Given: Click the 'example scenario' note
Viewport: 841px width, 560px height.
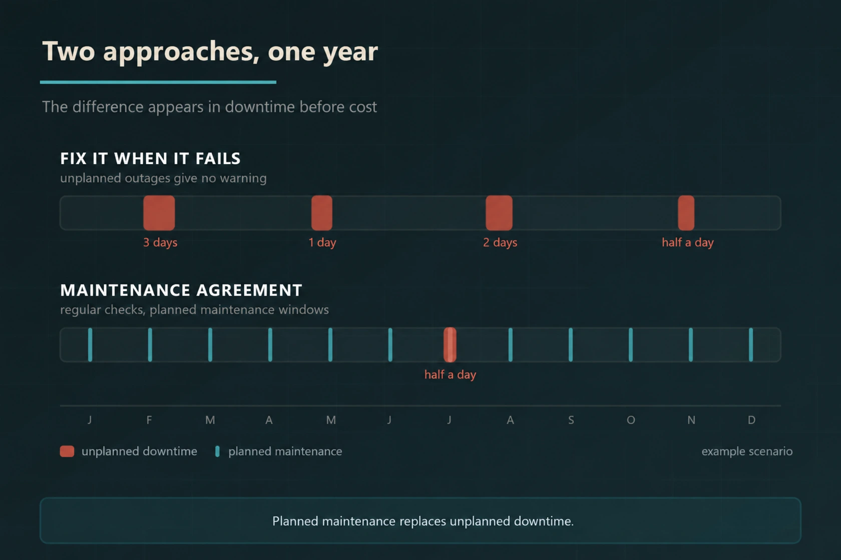Looking at the screenshot, I should point(747,451).
